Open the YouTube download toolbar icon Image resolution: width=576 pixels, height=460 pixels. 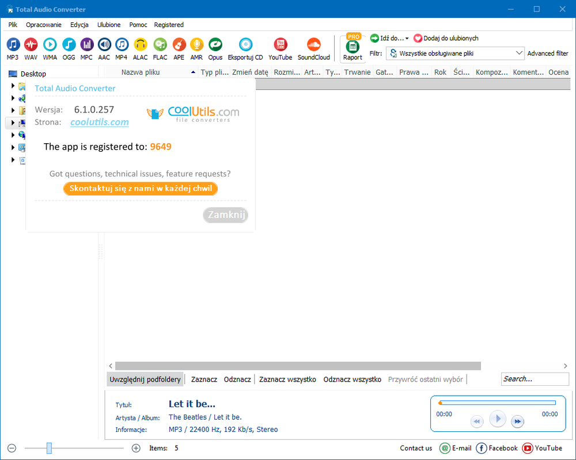pos(281,49)
